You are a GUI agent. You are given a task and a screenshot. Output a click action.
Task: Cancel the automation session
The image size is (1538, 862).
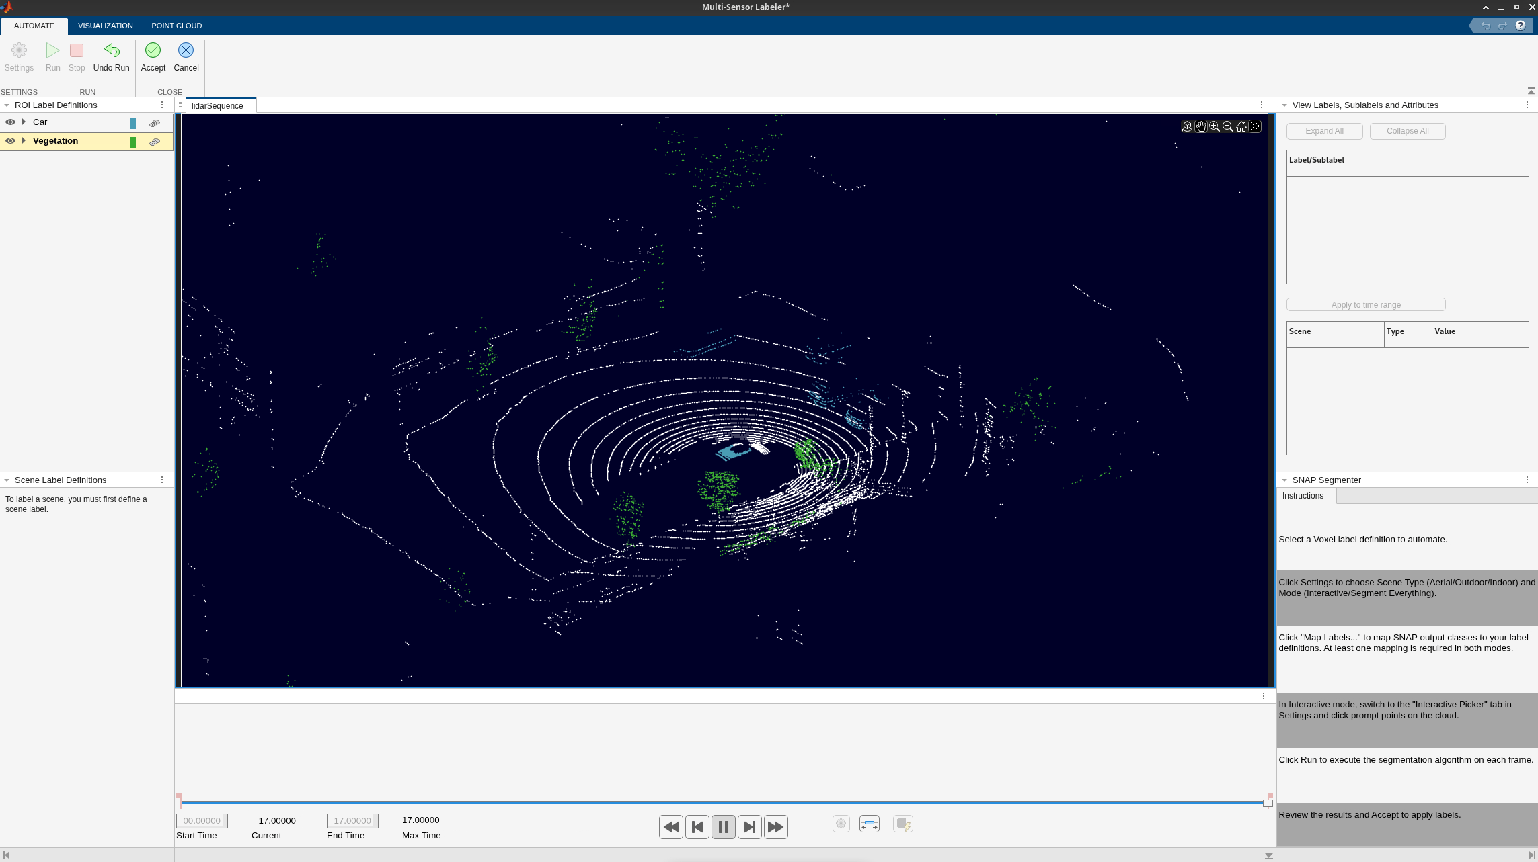186,57
